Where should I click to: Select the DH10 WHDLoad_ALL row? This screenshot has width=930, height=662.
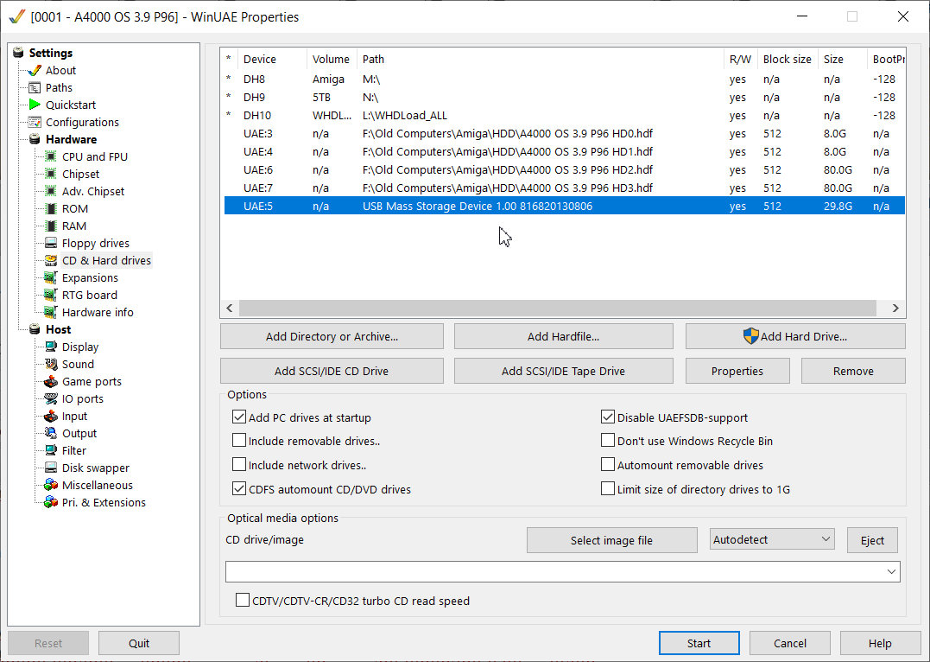pos(564,115)
